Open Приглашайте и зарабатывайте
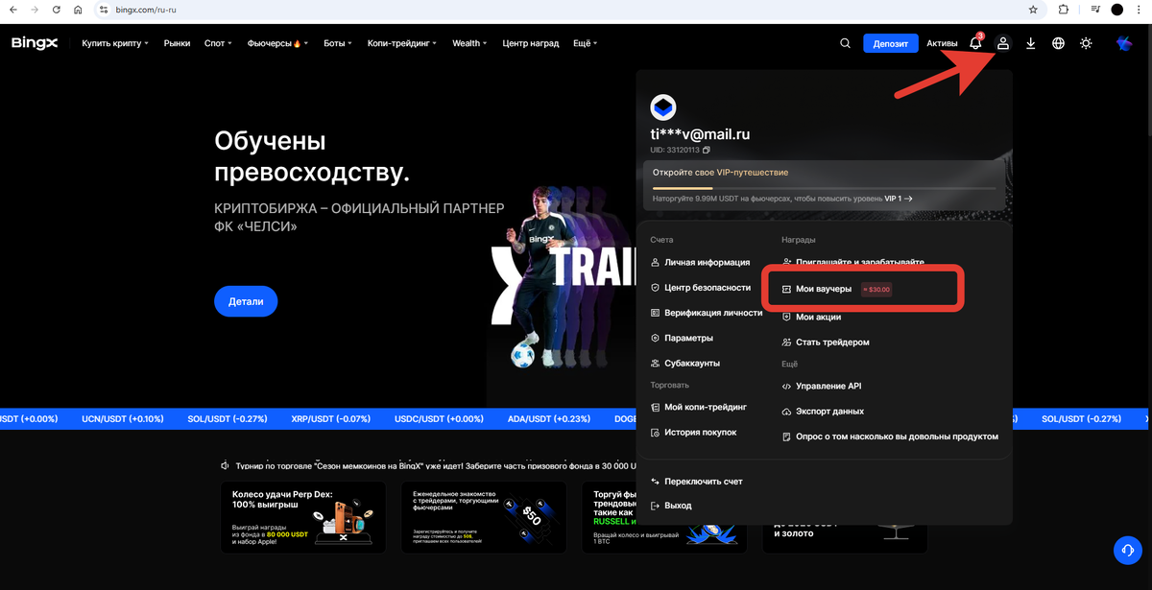This screenshot has width=1152, height=590. pyautogui.click(x=853, y=262)
